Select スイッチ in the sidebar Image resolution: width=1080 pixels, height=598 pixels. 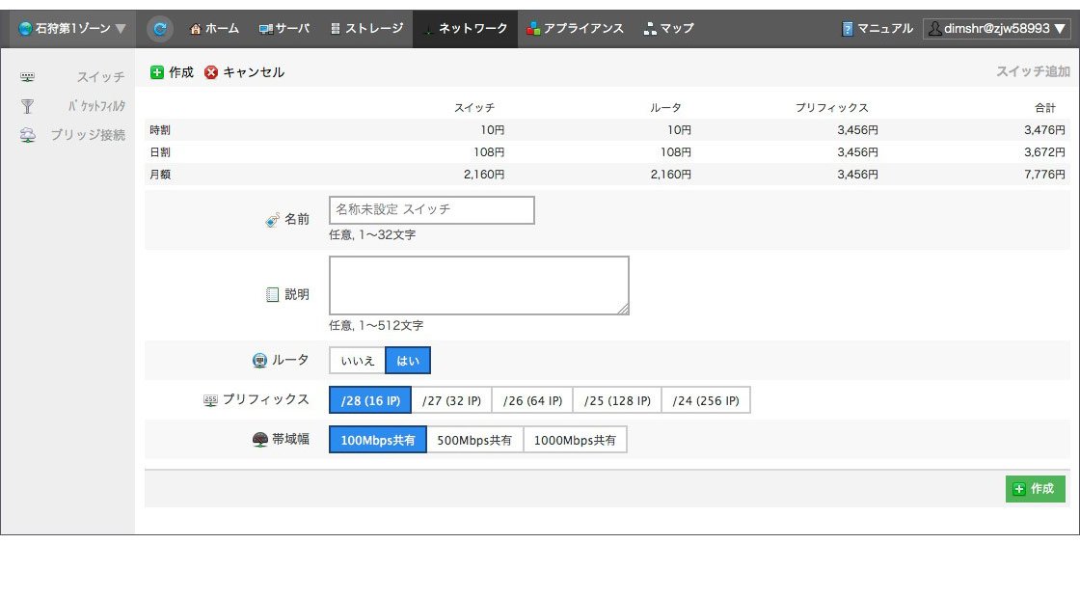pyautogui.click(x=100, y=76)
